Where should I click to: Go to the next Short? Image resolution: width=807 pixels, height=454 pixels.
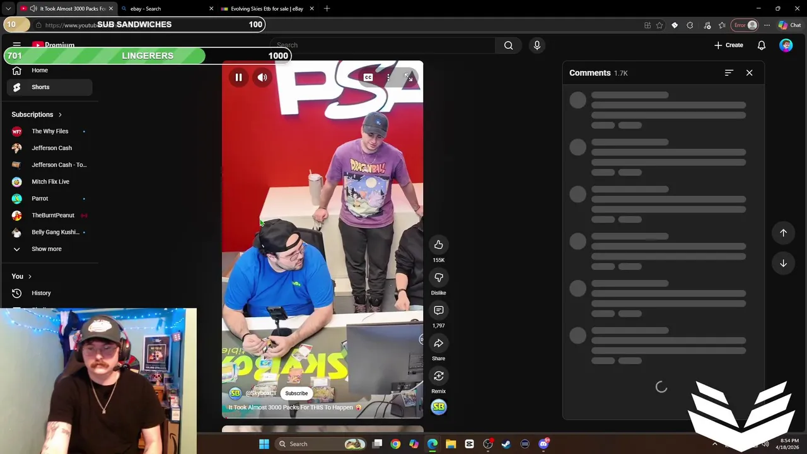783,263
